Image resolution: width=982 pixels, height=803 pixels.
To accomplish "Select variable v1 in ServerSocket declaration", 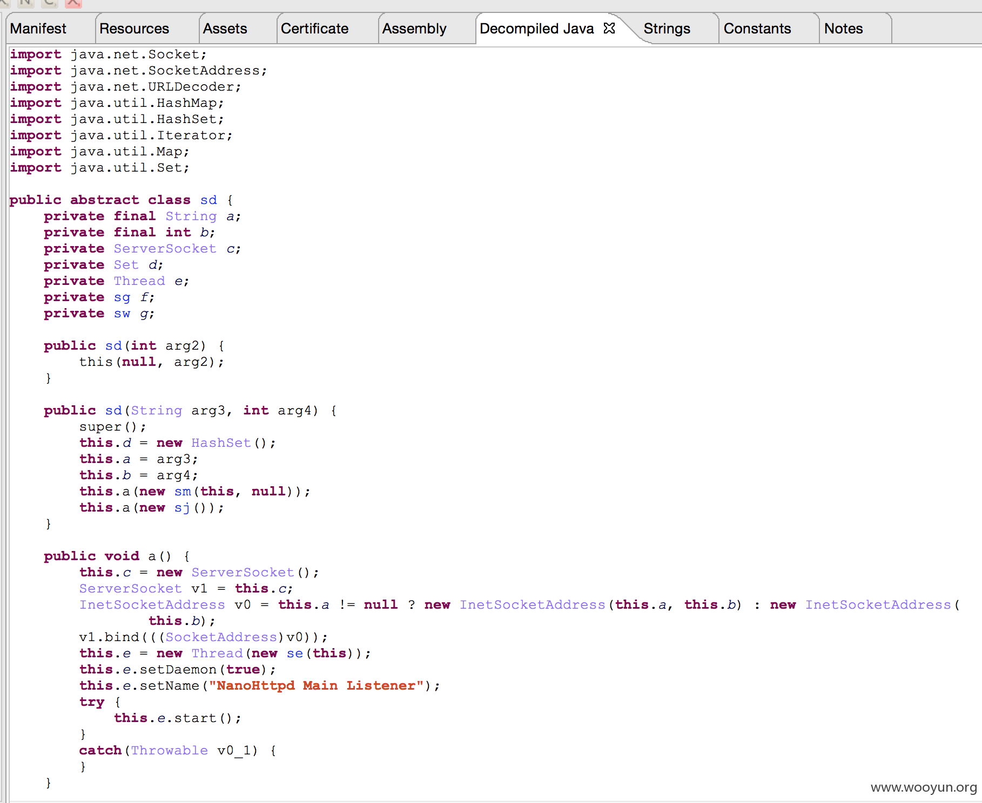I will click(x=199, y=589).
